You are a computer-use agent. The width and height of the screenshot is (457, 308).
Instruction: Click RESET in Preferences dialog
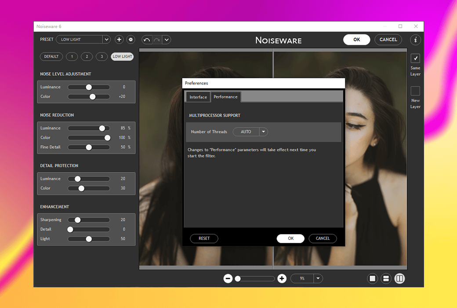coord(204,238)
